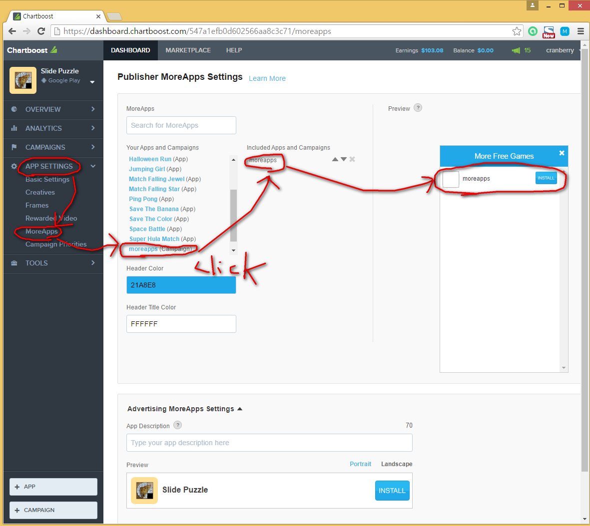Click the Search for MoreApps field
Screen dimensions: 590x526
click(x=181, y=125)
